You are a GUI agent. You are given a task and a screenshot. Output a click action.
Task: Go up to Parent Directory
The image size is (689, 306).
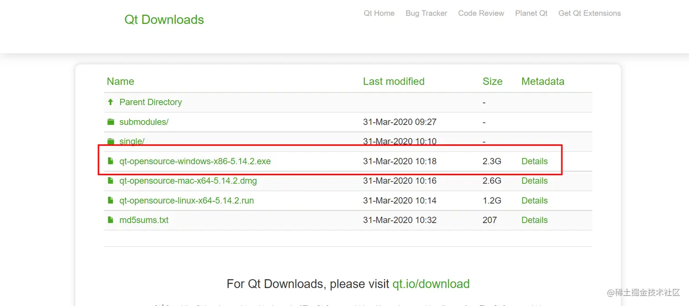[150, 102]
